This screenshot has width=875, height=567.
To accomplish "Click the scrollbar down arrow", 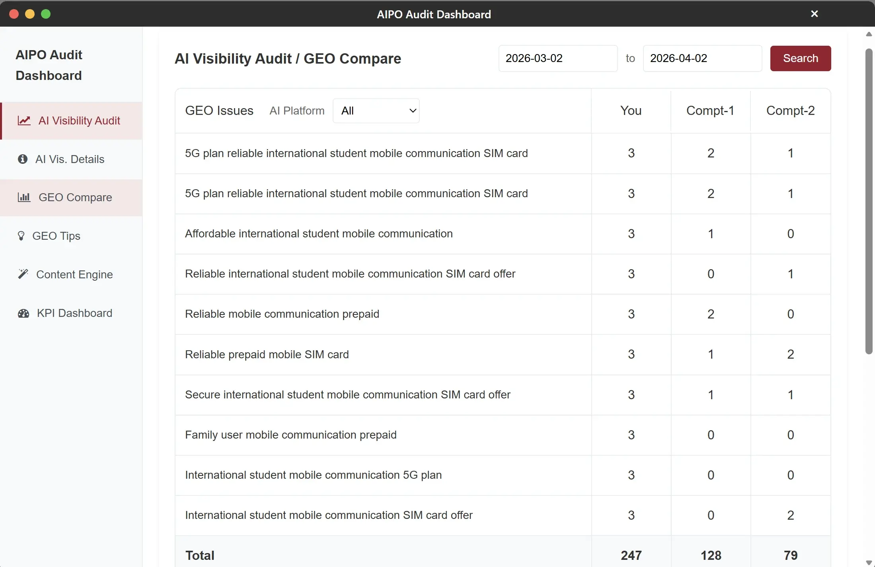I will click(x=869, y=563).
